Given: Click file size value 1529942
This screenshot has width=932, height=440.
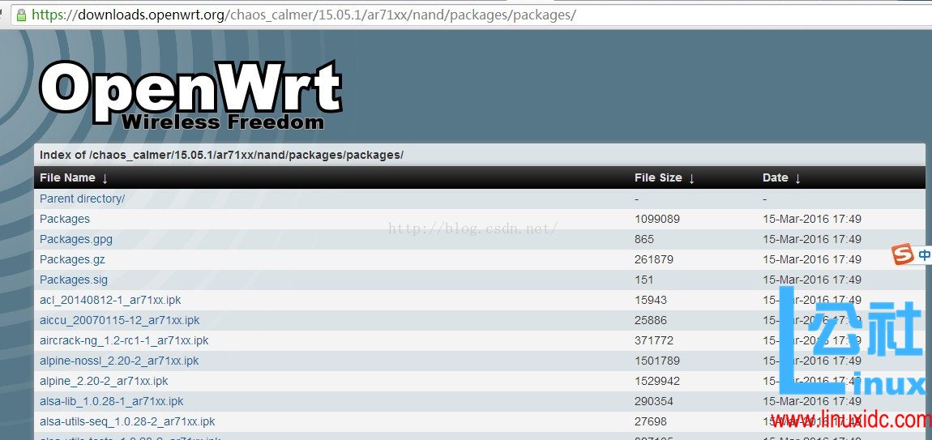Looking at the screenshot, I should (x=656, y=381).
